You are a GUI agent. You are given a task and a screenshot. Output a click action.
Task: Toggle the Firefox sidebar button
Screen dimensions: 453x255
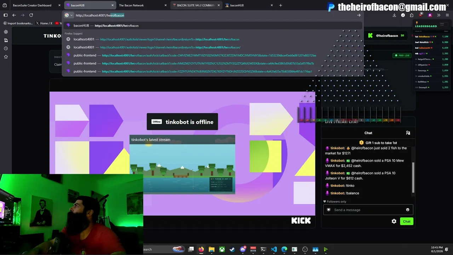(x=6, y=15)
